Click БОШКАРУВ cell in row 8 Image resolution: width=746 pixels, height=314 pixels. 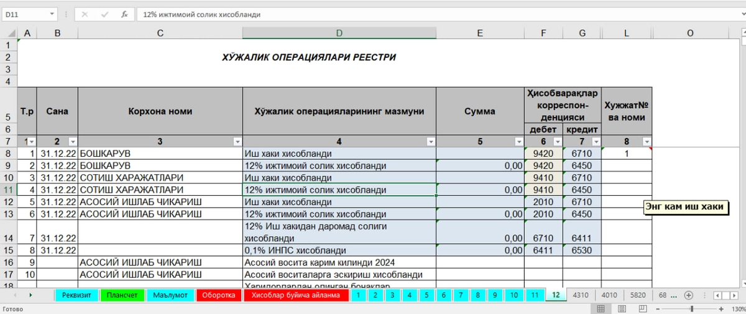pyautogui.click(x=160, y=154)
